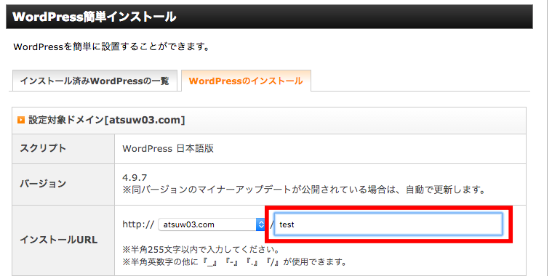This screenshot has height=276, width=552.
Task: Click the WordPressを簡単に設置 description text
Action: 111,46
